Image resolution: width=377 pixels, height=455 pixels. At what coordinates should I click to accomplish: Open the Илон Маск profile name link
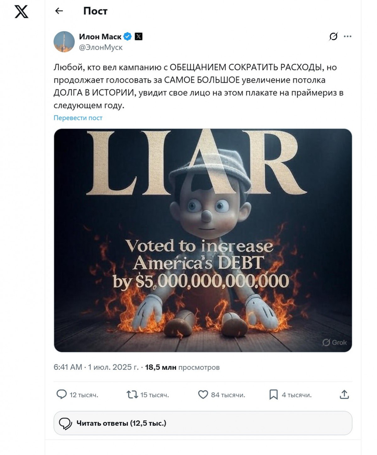(100, 36)
